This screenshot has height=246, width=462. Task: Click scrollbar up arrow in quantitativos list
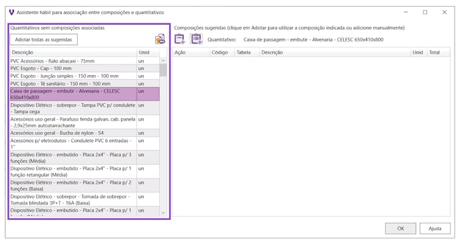click(x=163, y=60)
